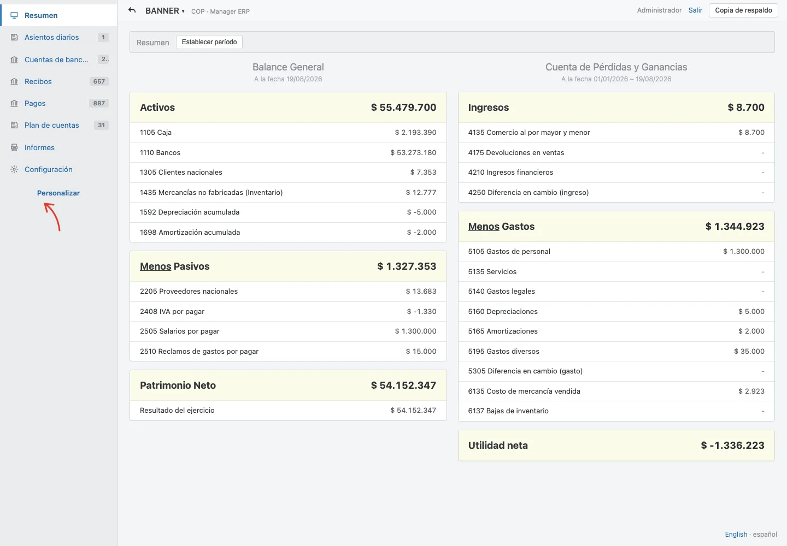The width and height of the screenshot is (787, 546).
Task: Click the 1105 Caja account row
Action: (x=288, y=133)
